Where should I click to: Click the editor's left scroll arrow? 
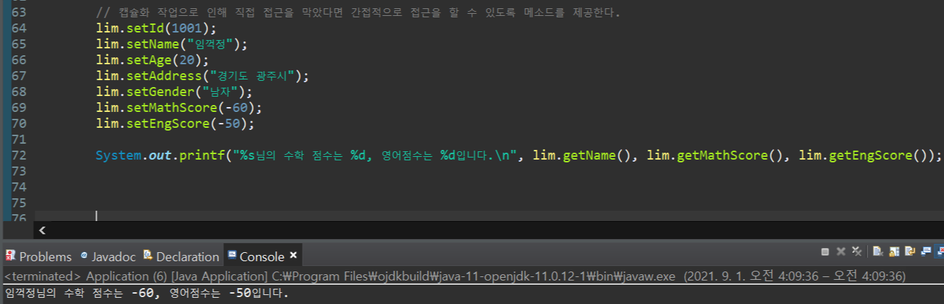point(43,229)
